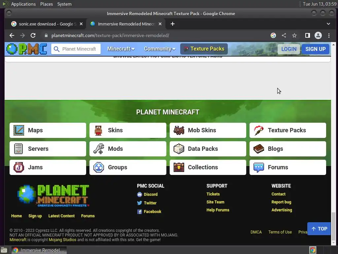Expand the Minecraft dropdown menu

[x=121, y=49]
